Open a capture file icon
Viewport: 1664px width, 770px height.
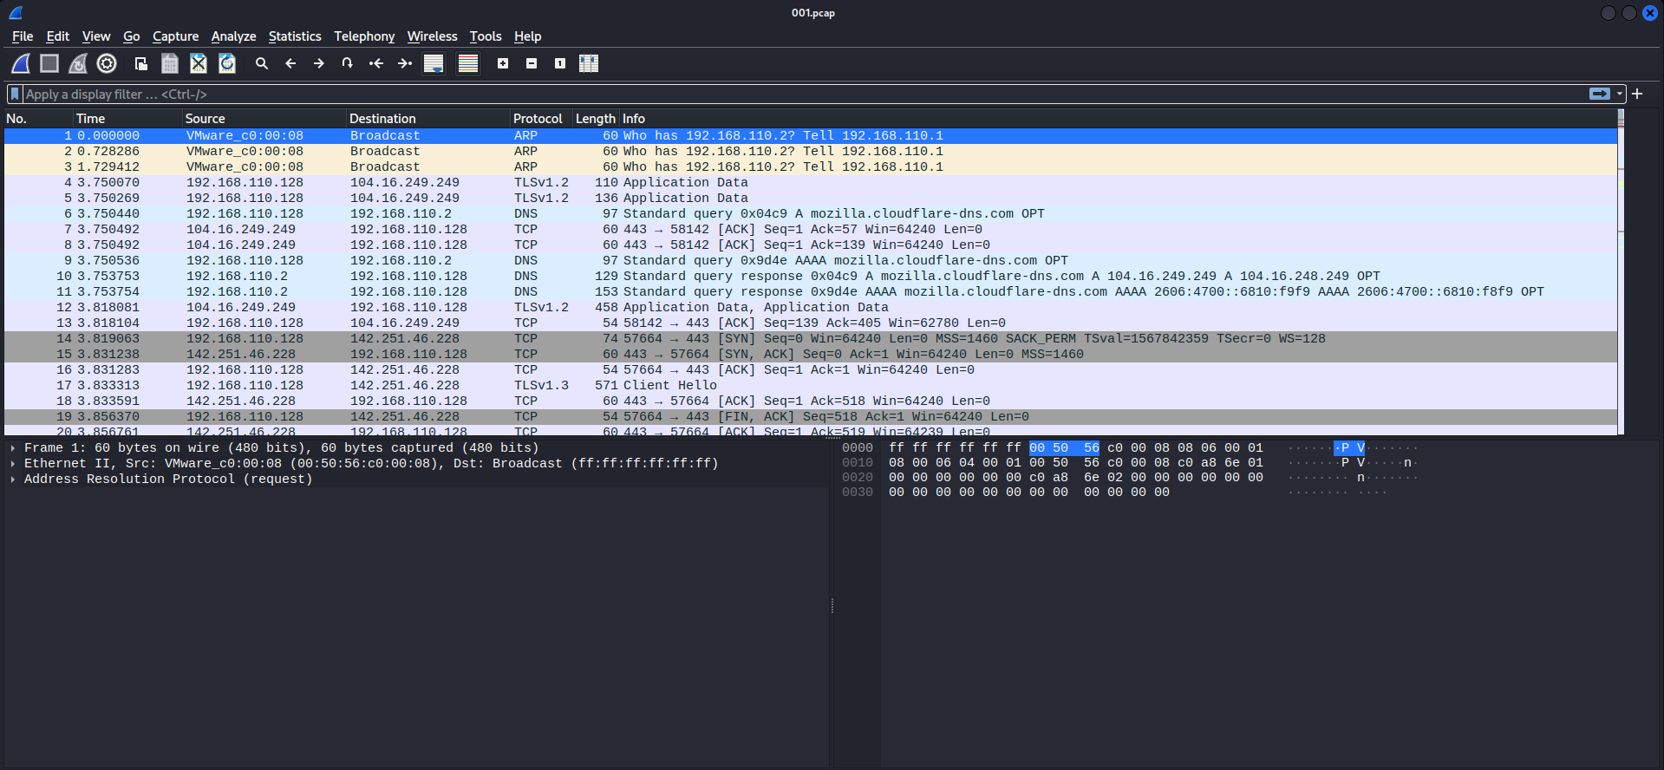pos(141,63)
